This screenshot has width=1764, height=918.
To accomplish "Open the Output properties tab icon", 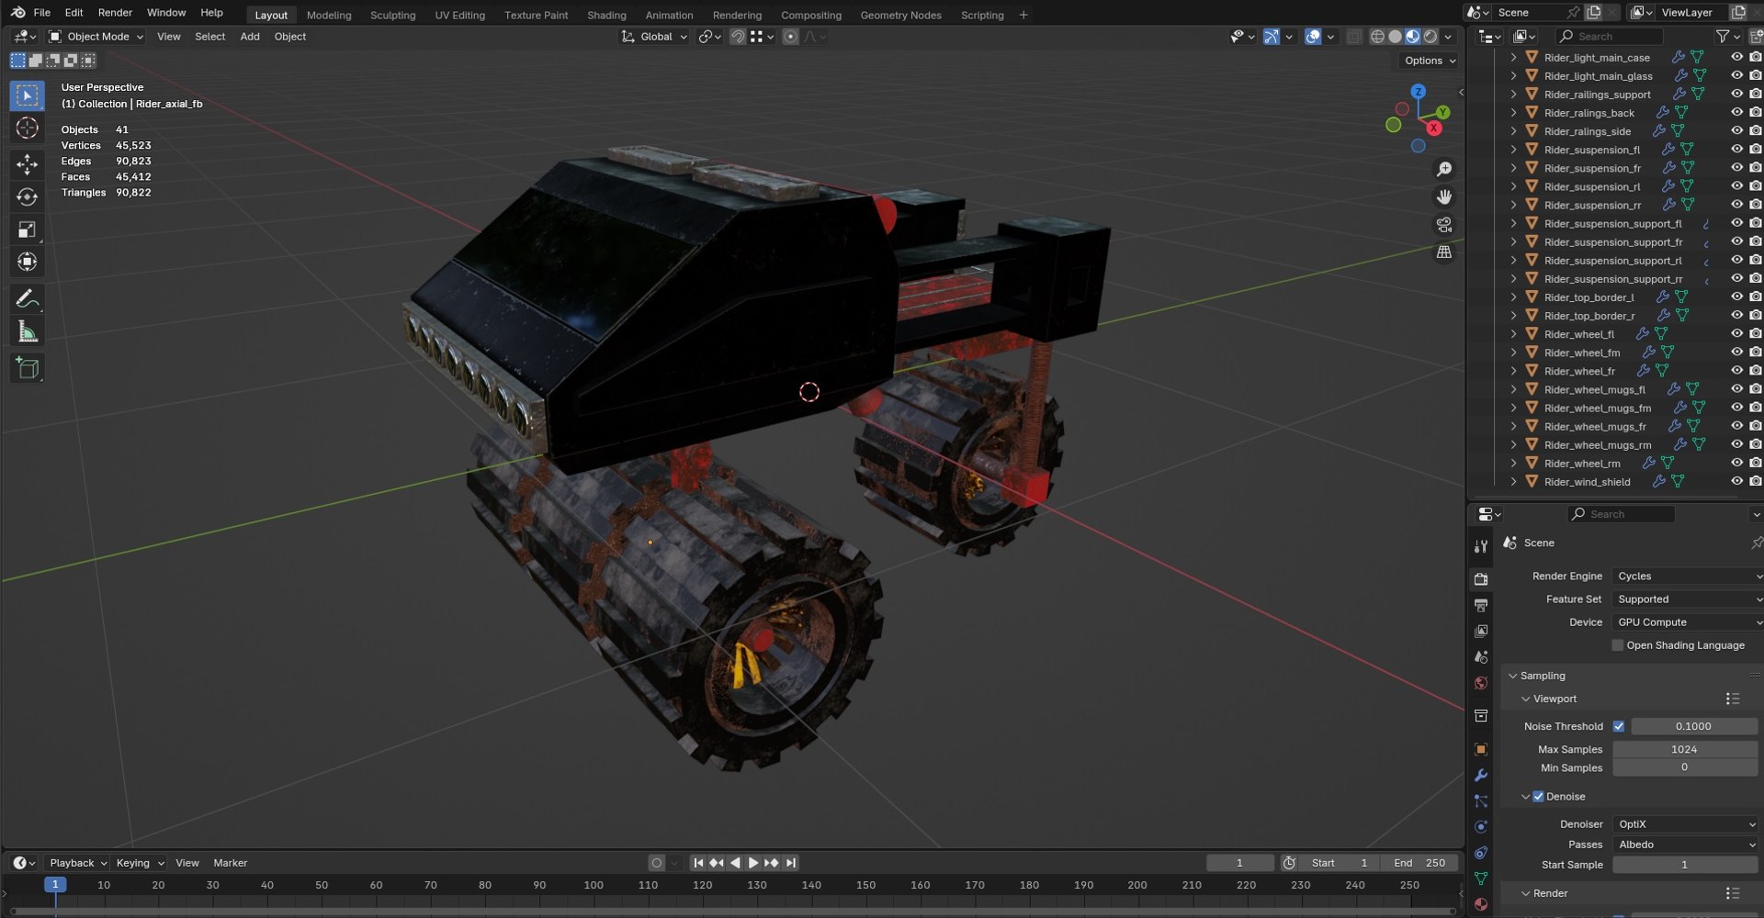I will (x=1481, y=606).
